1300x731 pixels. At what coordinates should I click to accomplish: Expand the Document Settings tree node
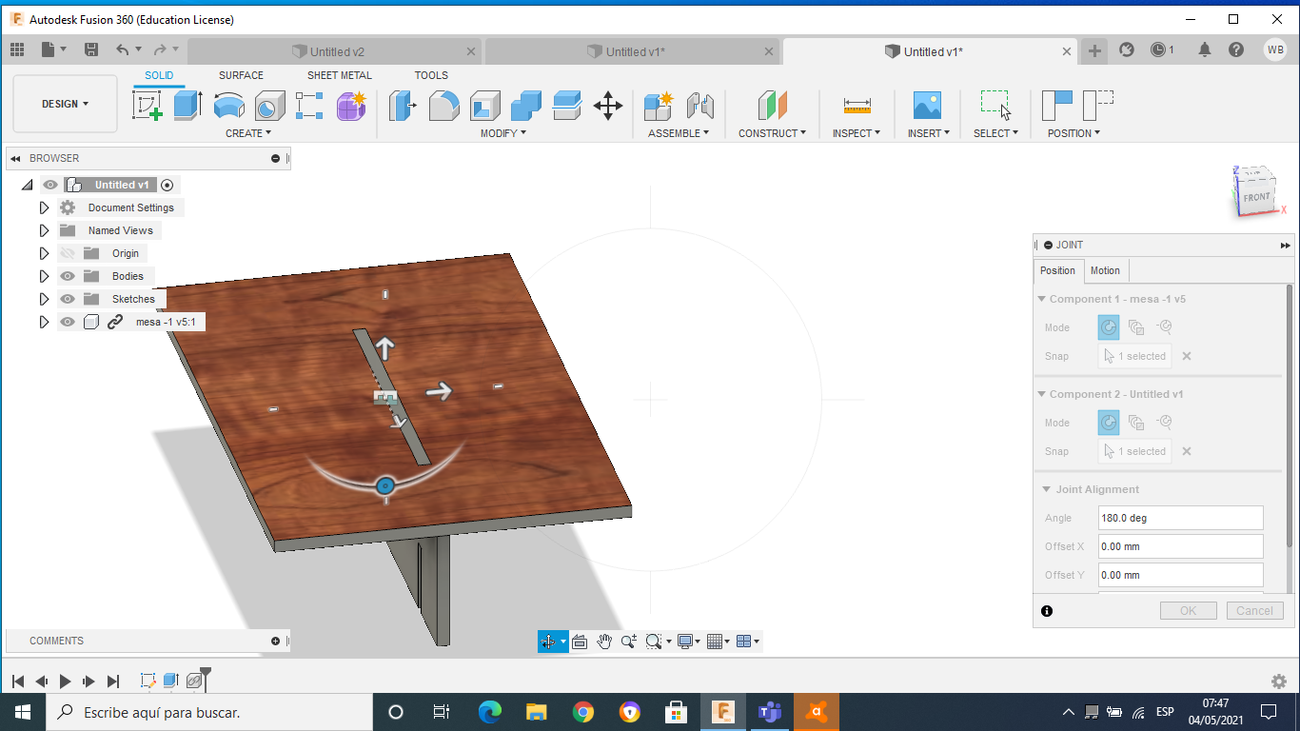point(44,207)
